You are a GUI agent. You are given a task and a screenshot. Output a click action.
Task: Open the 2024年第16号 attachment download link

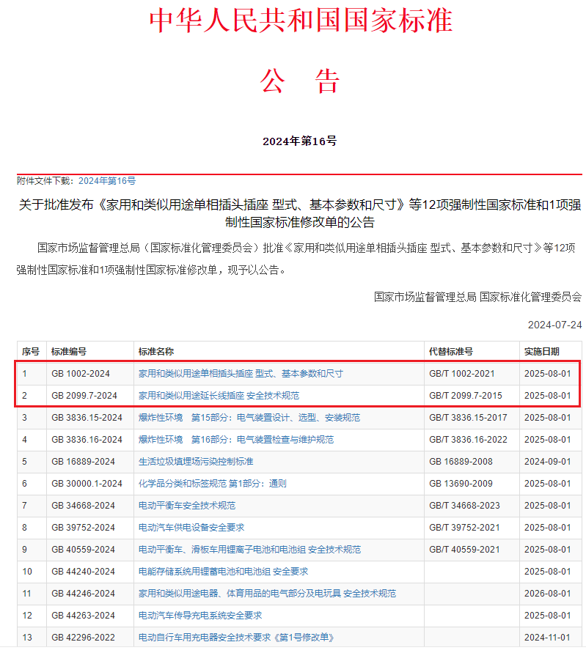coord(107,180)
